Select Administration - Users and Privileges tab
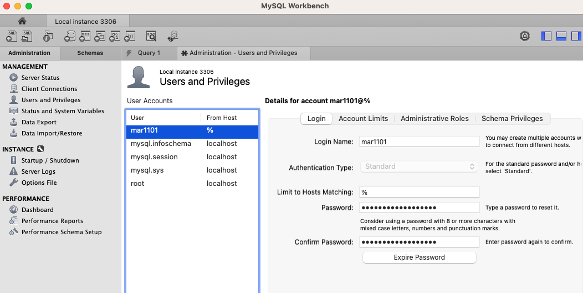This screenshot has width=583, height=293. (243, 53)
